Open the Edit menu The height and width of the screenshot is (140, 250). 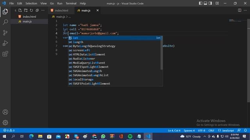pos(20,3)
